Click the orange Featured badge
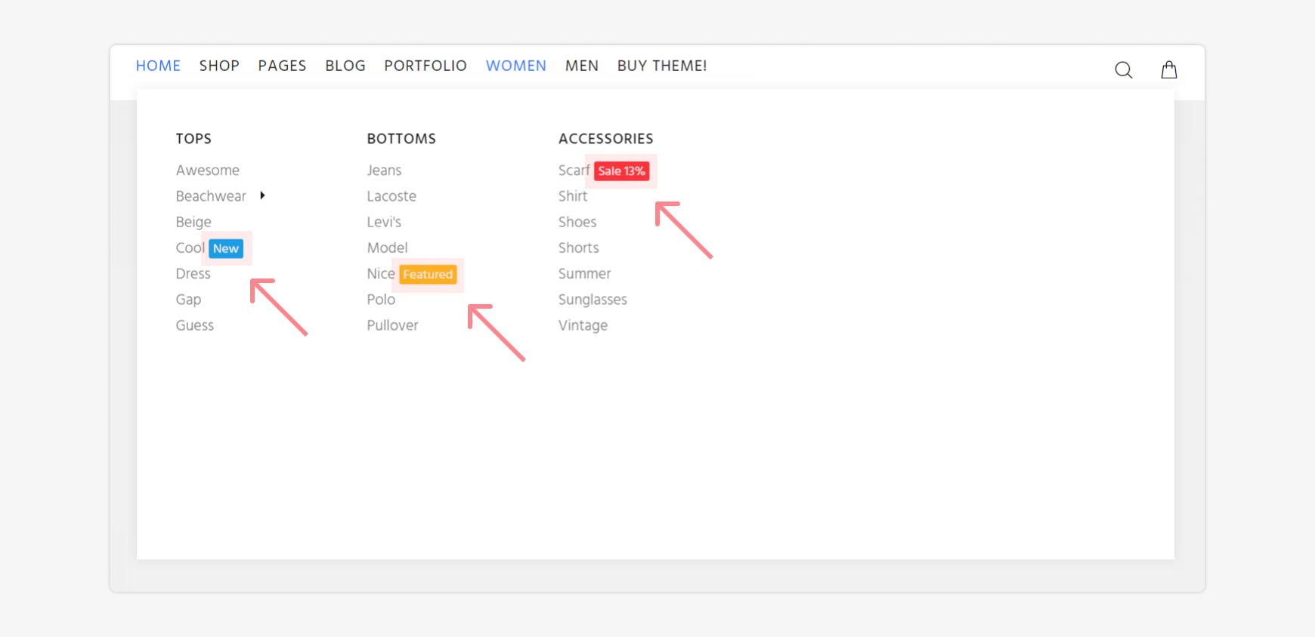The height and width of the screenshot is (637, 1315). coord(428,275)
